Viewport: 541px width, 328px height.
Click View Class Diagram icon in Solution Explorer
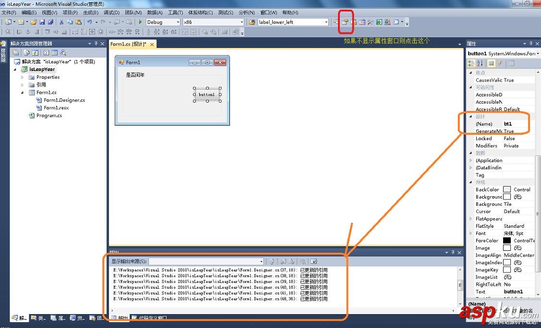(x=63, y=53)
